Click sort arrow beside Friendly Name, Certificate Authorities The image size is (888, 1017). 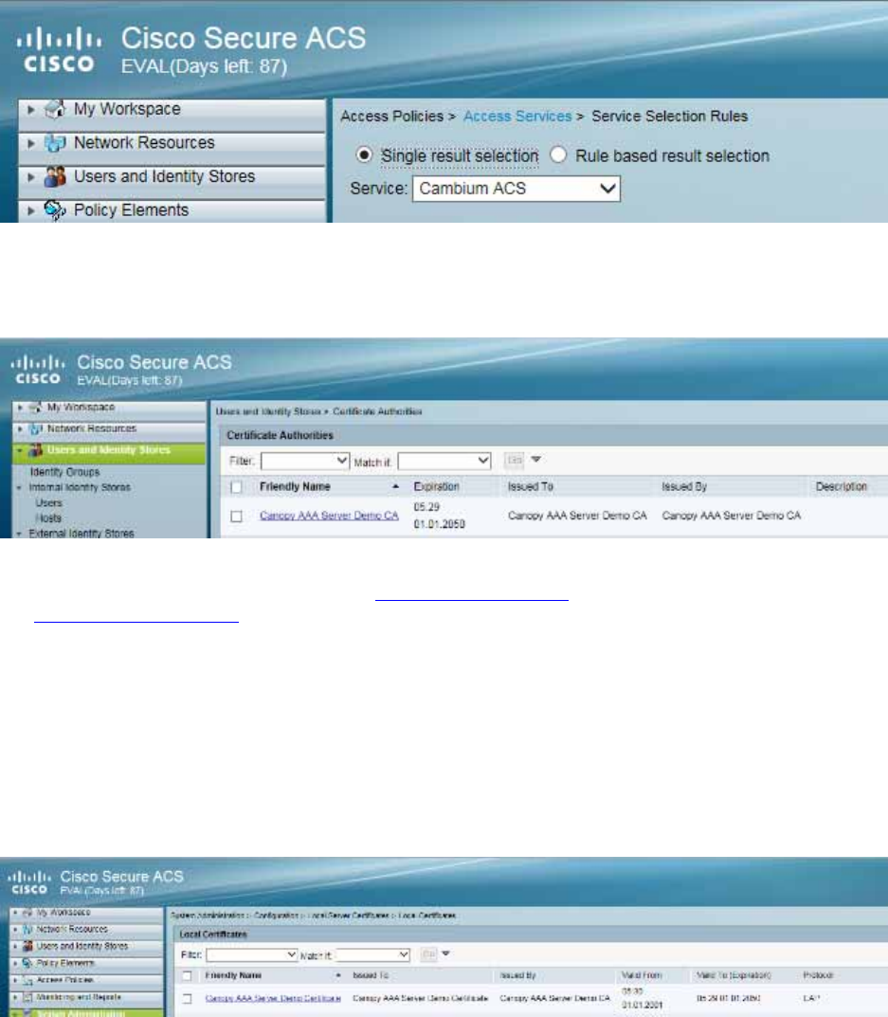click(x=396, y=486)
